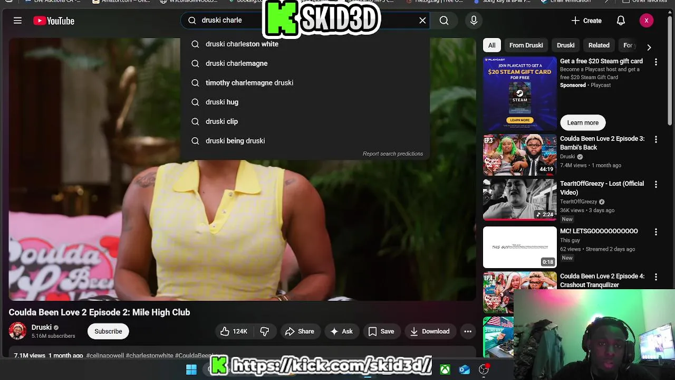Share the video
Viewport: 675px width, 380px height.
point(300,331)
